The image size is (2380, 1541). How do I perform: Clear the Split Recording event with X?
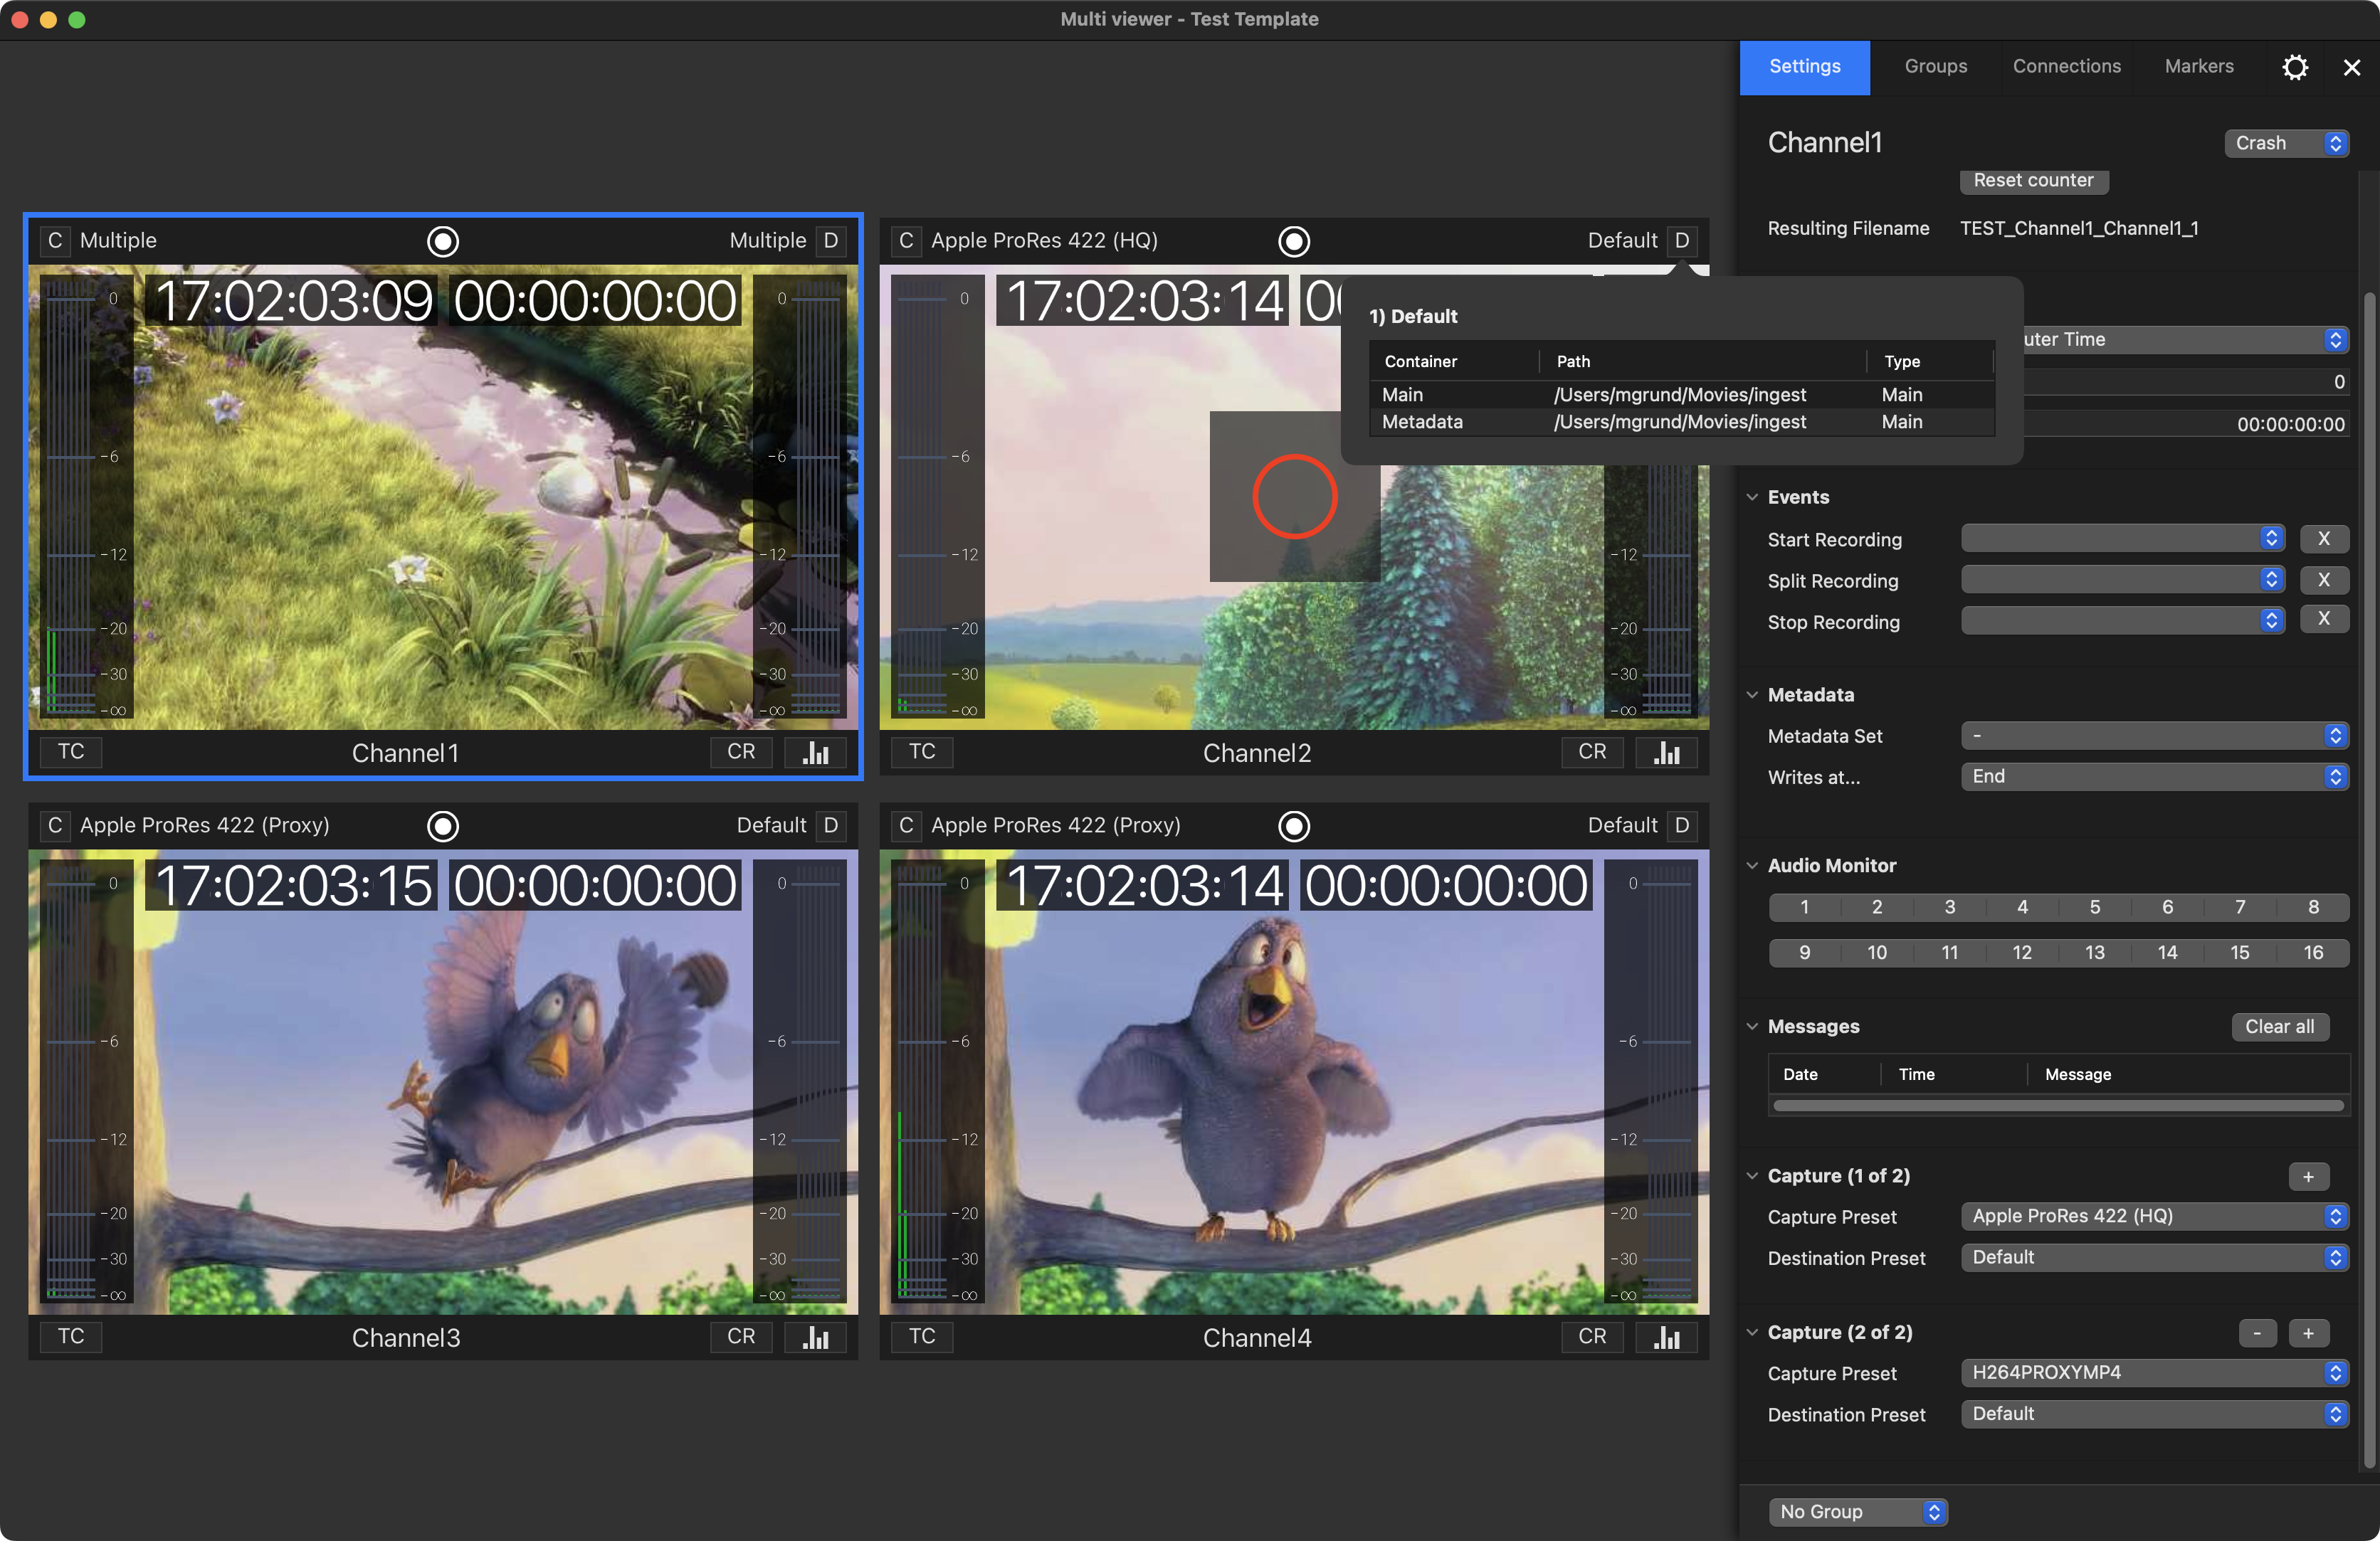point(2324,580)
